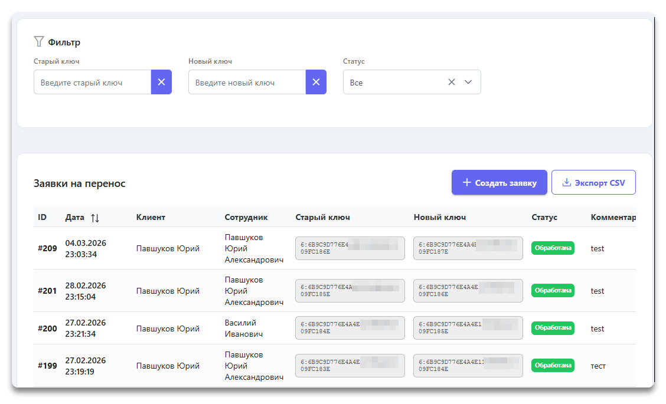
Task: Clear the new key filter field
Action: tap(316, 82)
